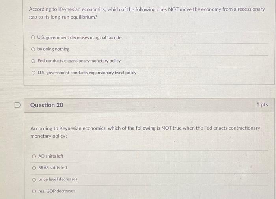The image size is (276, 199).
Task: Click the recessionary gap question text
Action: click(x=147, y=13)
